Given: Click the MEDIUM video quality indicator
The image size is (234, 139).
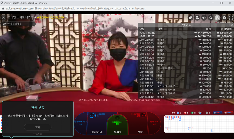Looking at the screenshot, I should point(221,22).
